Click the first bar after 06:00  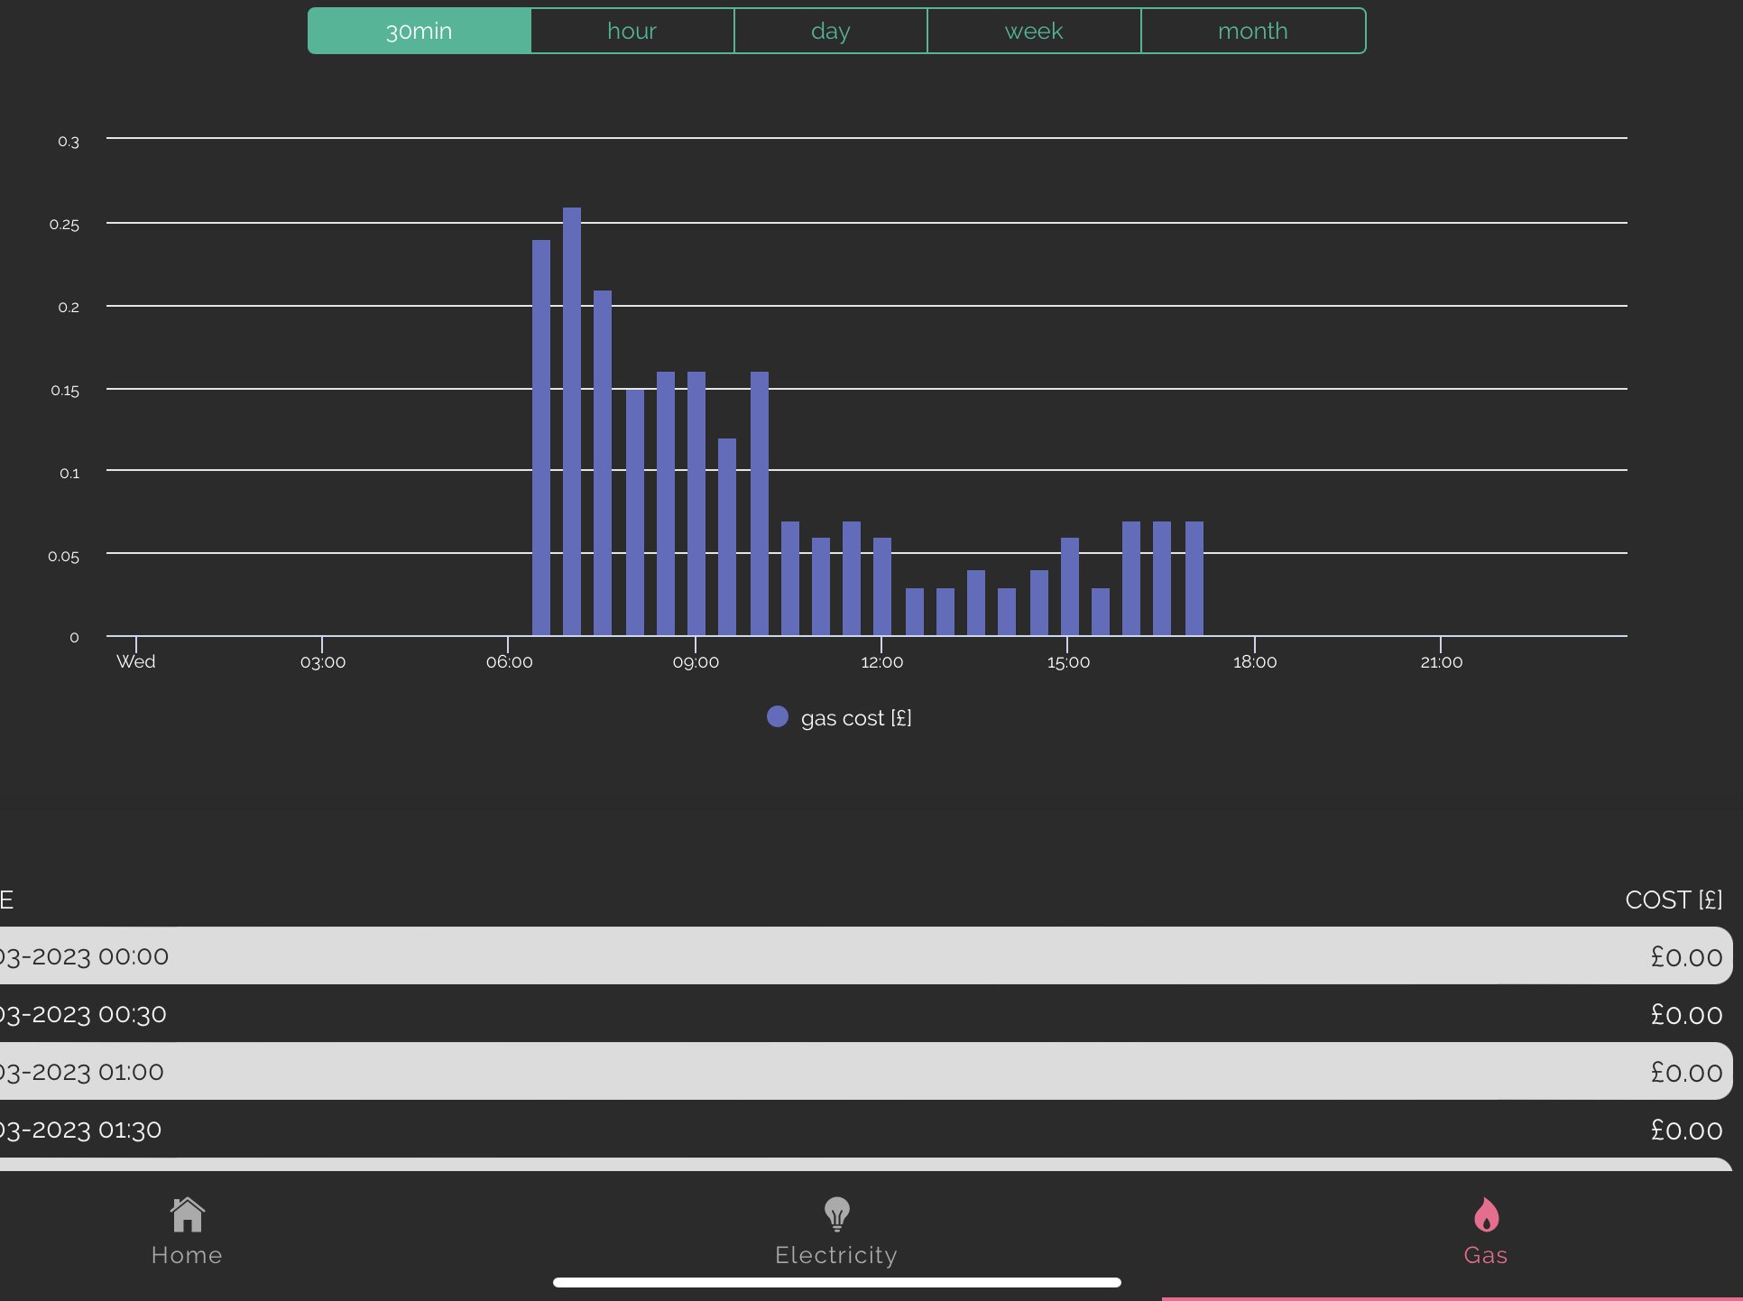click(541, 438)
